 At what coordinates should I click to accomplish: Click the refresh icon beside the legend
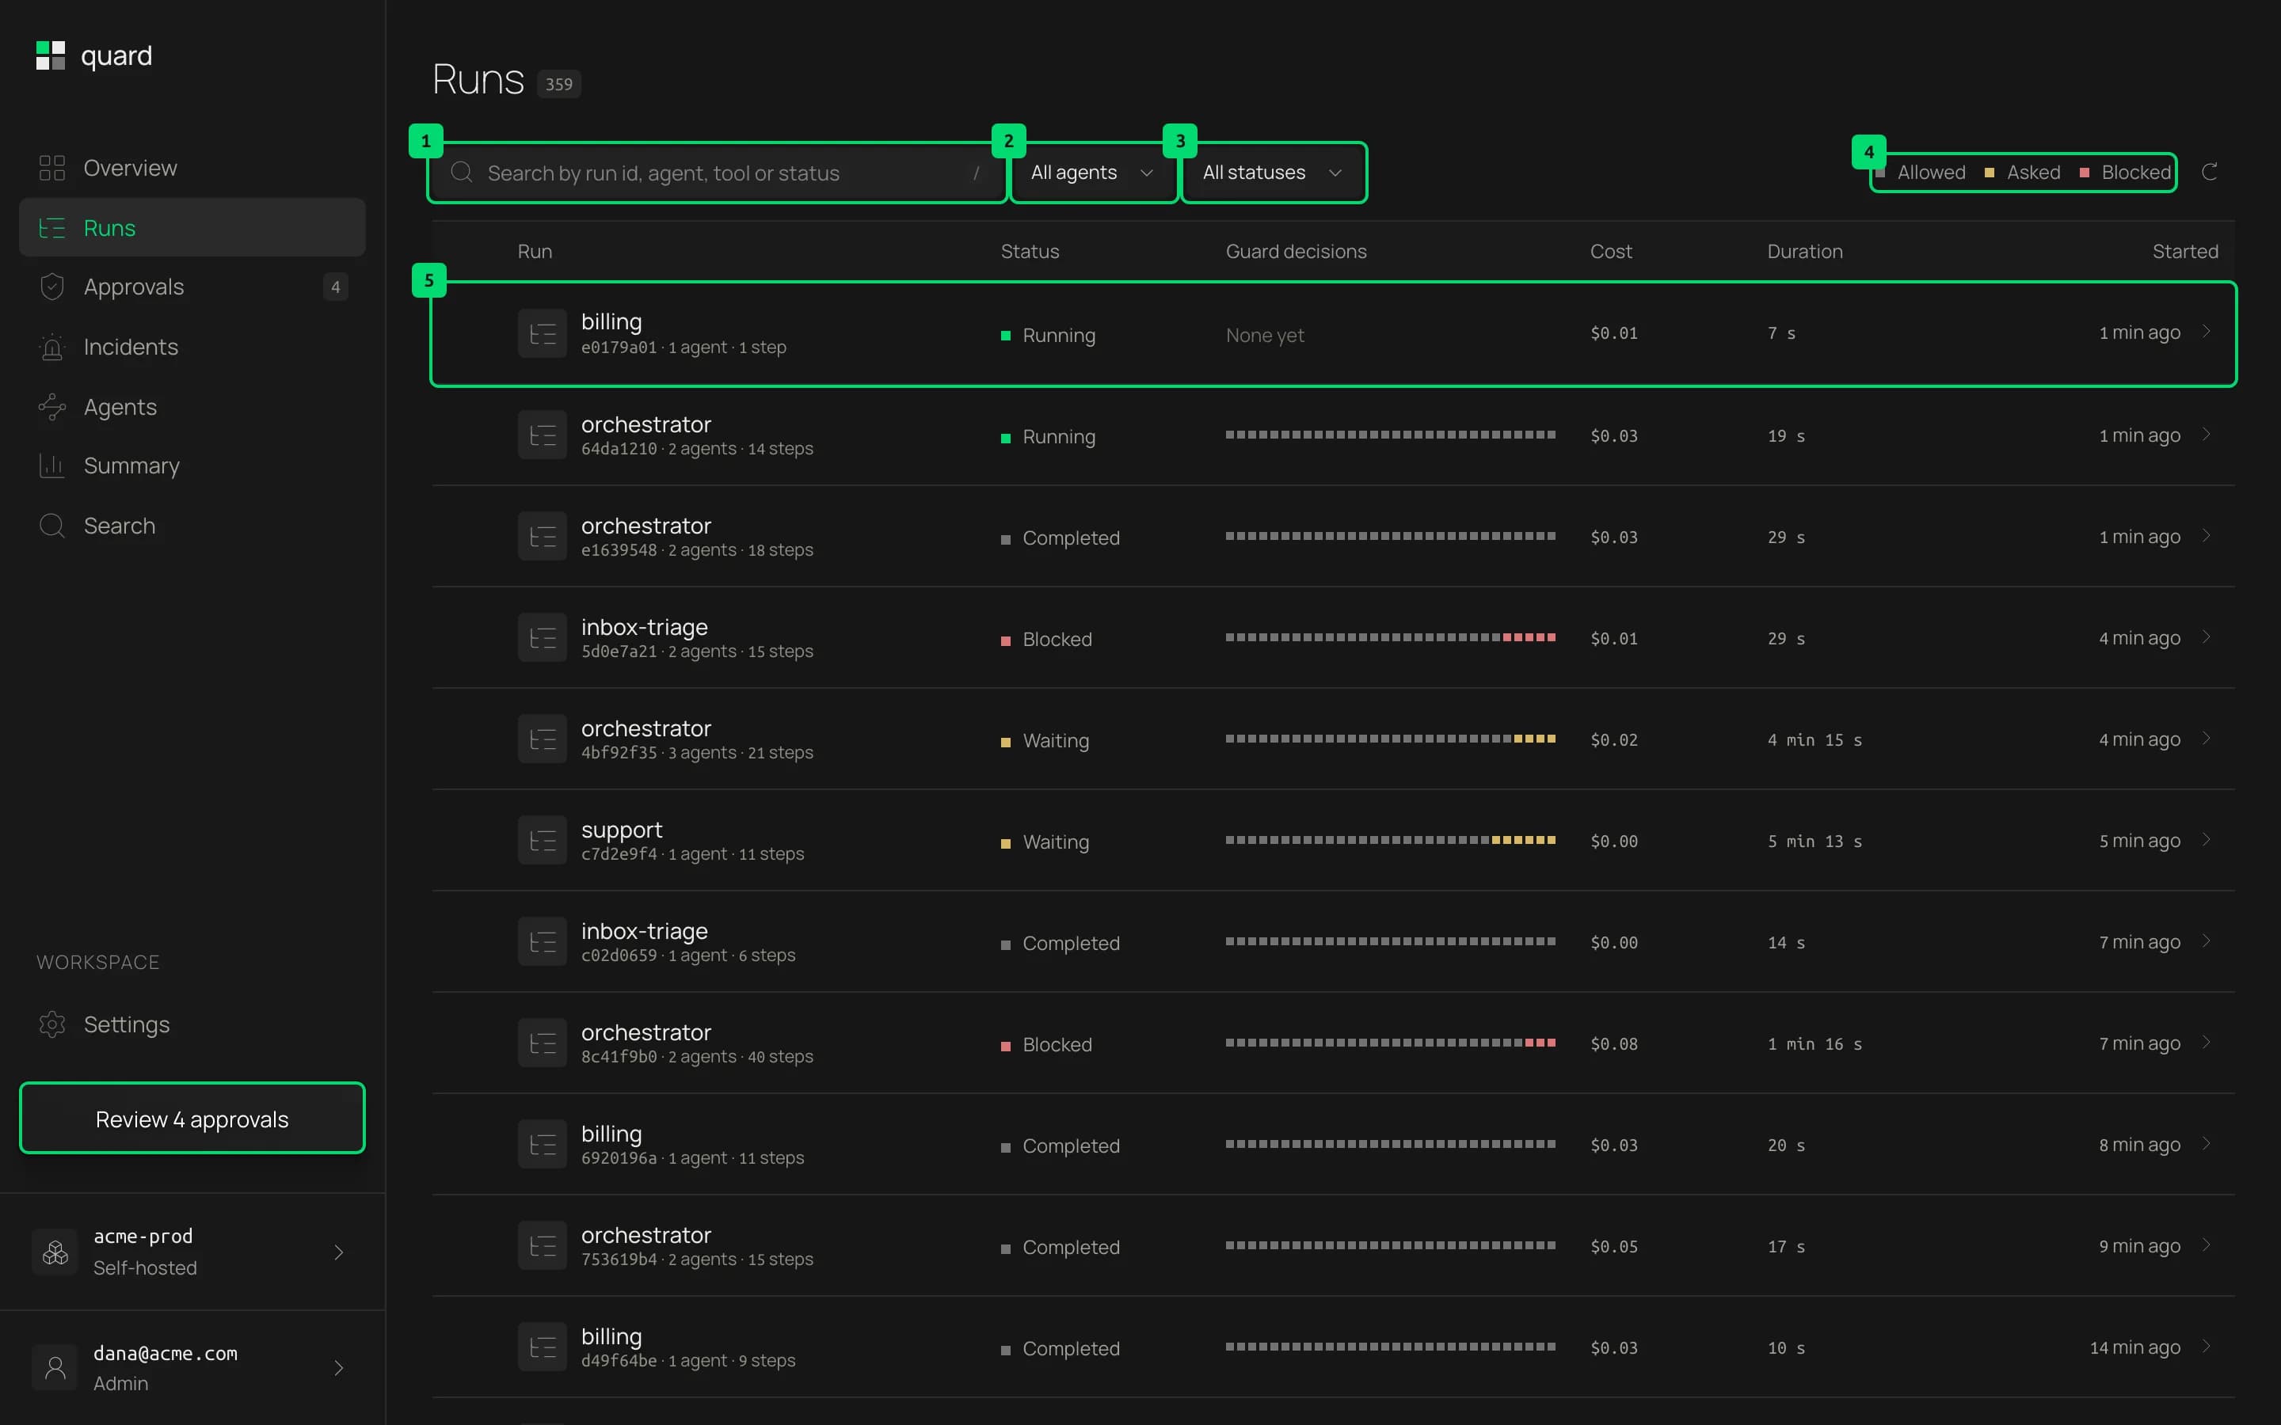point(2208,173)
